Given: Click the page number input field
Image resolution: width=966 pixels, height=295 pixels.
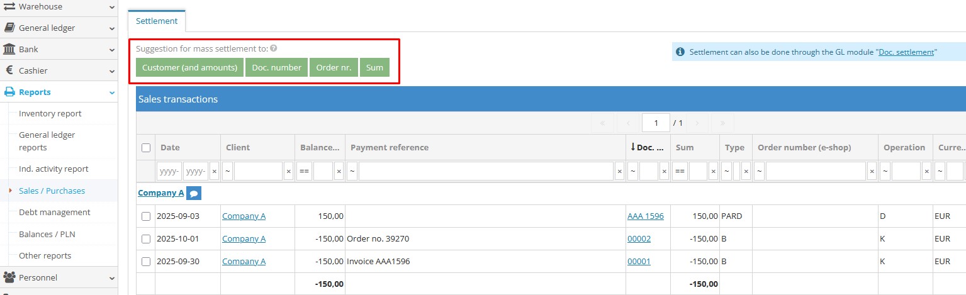Looking at the screenshot, I should pyautogui.click(x=655, y=123).
